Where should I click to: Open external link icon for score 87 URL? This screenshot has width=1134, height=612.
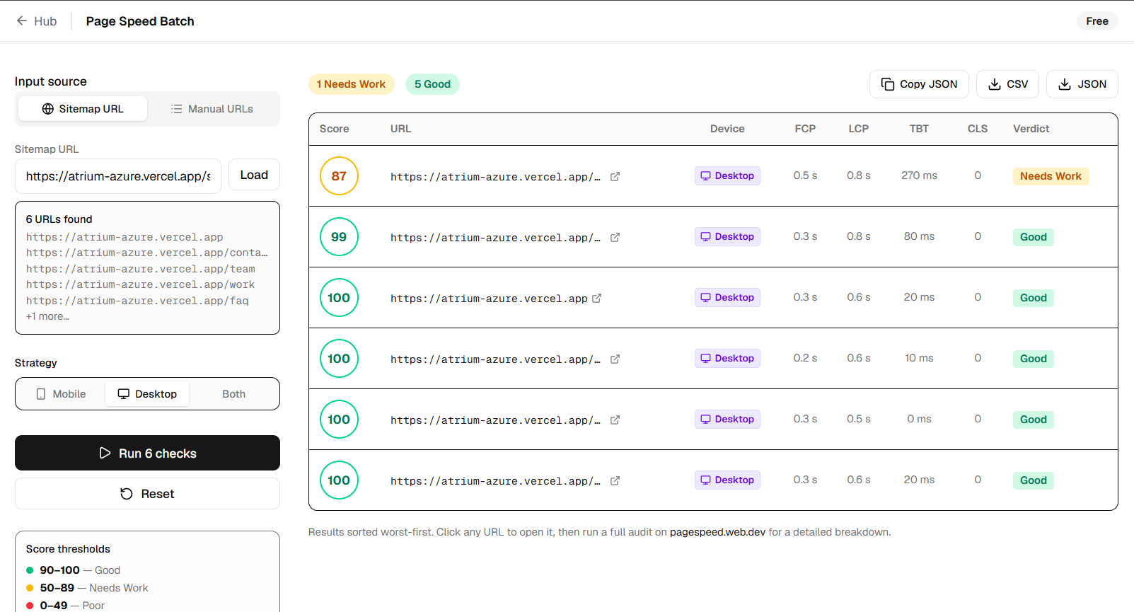pyautogui.click(x=615, y=177)
